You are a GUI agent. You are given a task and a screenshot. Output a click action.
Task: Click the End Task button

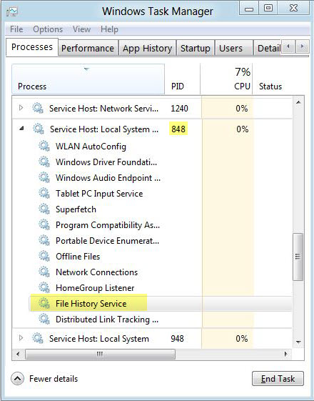coord(278,379)
